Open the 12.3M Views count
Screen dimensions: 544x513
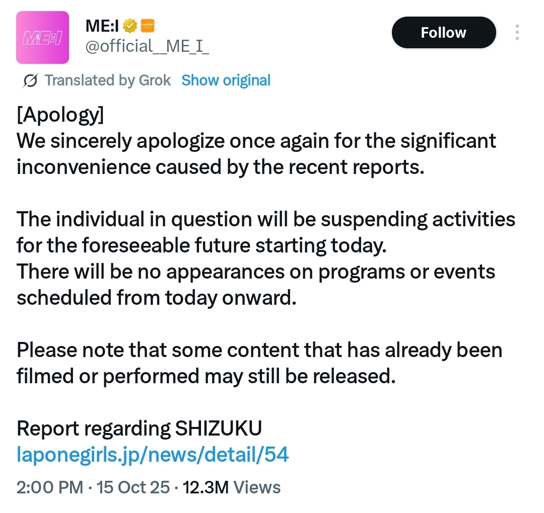(231, 487)
